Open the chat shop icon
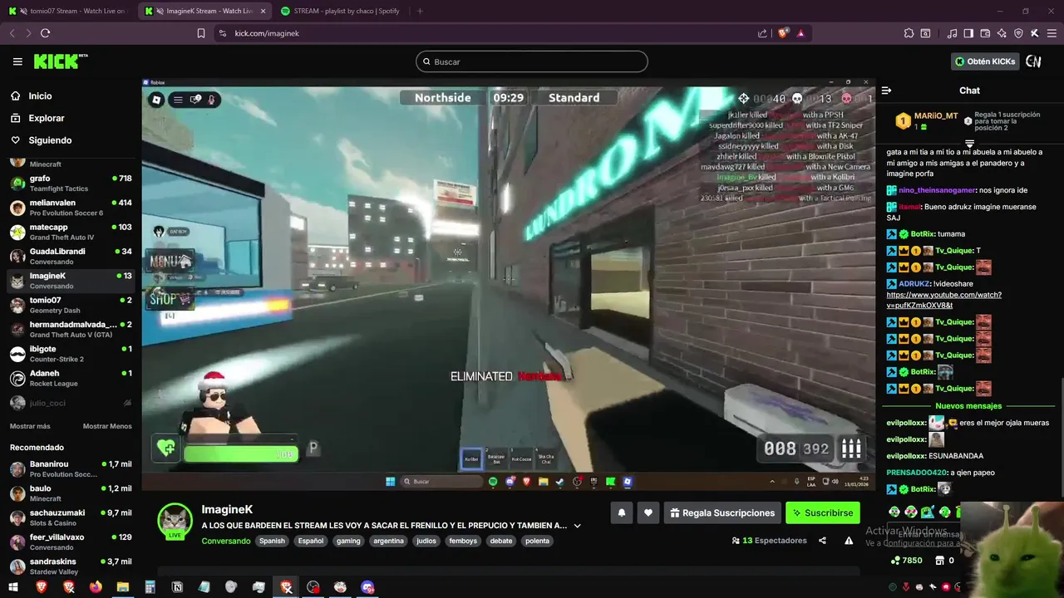This screenshot has width=1064, height=598. click(x=940, y=561)
